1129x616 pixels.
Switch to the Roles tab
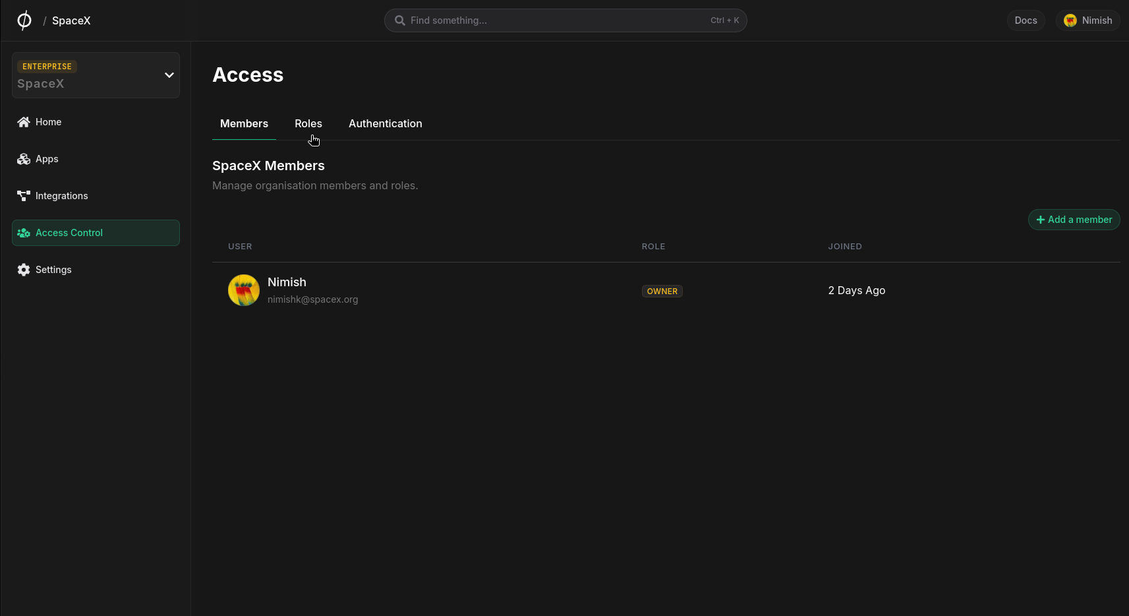pos(308,123)
